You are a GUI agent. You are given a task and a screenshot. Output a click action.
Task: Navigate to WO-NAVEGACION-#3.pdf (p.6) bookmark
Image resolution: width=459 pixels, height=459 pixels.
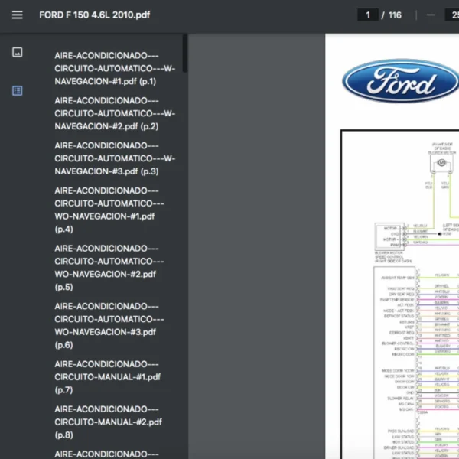point(109,325)
